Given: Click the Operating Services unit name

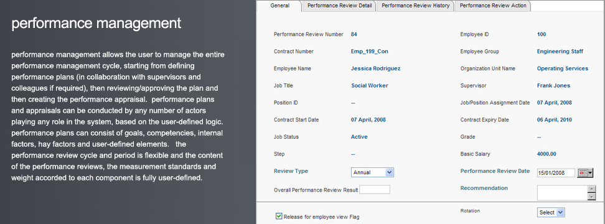Looking at the screenshot, I should (x=563, y=68).
